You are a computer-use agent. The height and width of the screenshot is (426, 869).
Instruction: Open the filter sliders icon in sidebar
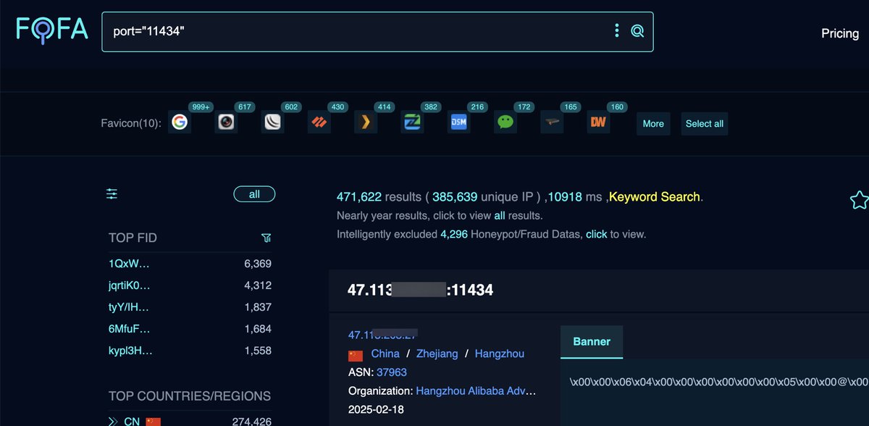(112, 194)
